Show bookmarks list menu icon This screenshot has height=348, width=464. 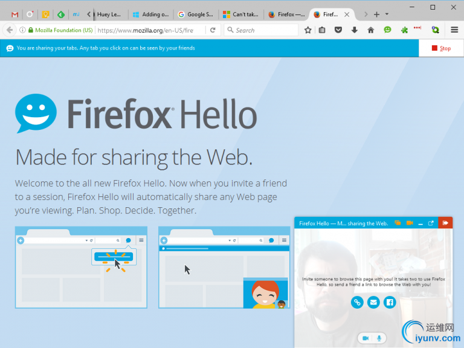pos(322,30)
